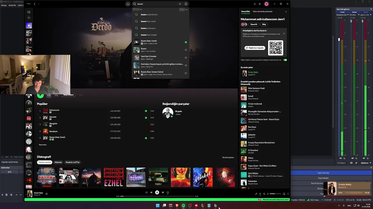Viewport: 373px width, 209px height.
Task: Adjust Spotify volume slider
Action: pos(275,194)
